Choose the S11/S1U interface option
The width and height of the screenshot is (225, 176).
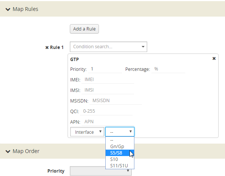(x=120, y=166)
